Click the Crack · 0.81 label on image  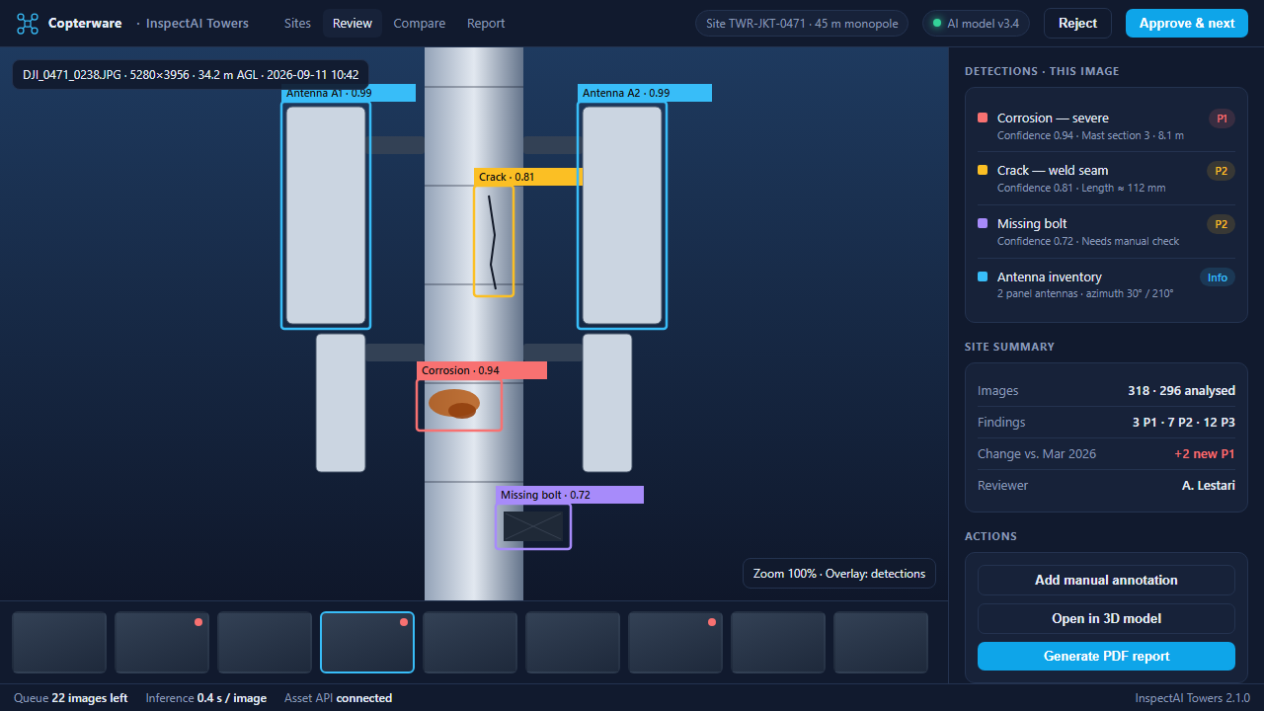pyautogui.click(x=528, y=177)
